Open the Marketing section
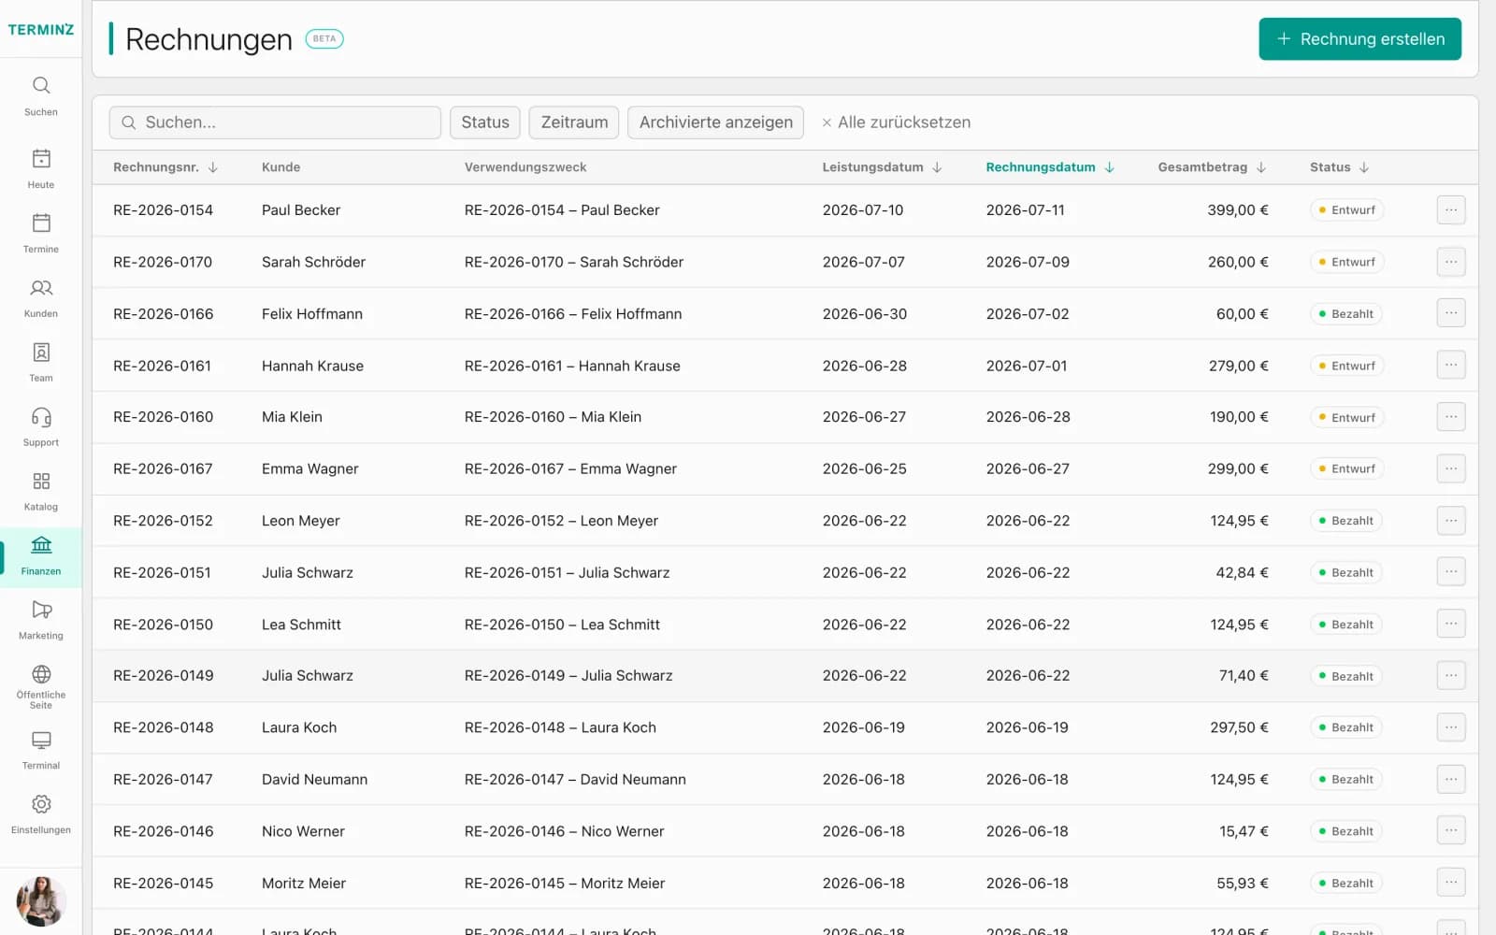The height and width of the screenshot is (935, 1496). pyautogui.click(x=41, y=621)
